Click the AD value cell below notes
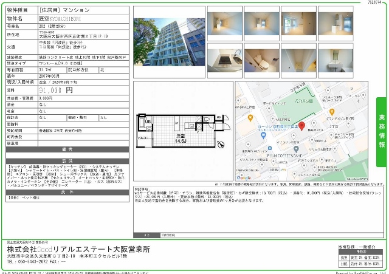This screenshot has height=274, width=389. click(x=272, y=235)
